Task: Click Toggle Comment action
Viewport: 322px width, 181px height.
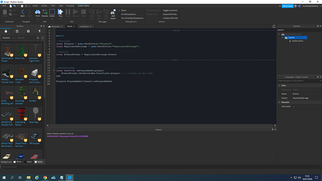Action: 170,10
